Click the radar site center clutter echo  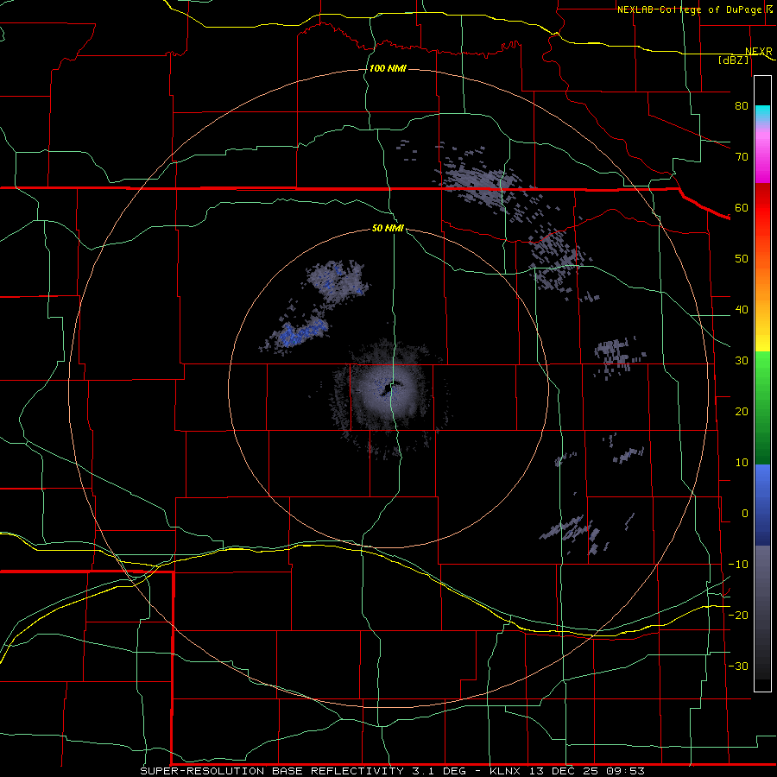[391, 390]
